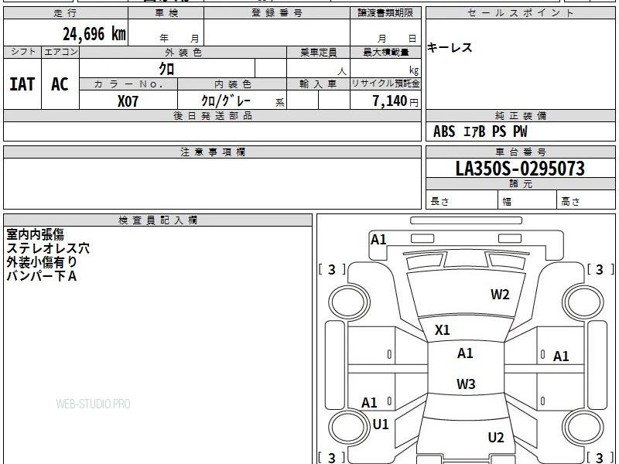Click the リサイクル預託金 header

click(385, 84)
